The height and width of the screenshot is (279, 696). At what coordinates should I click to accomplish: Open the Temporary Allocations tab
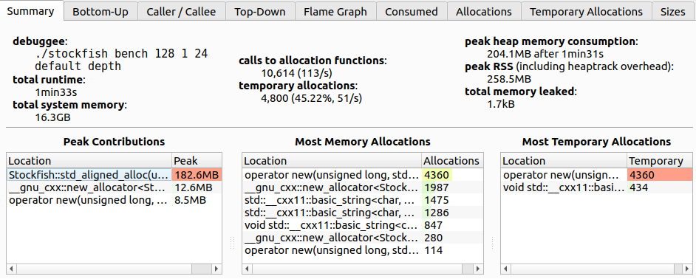587,12
